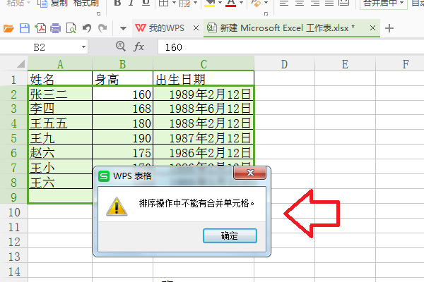The height and width of the screenshot is (282, 424).
Task: Redo the last undone action
Action: point(102,28)
